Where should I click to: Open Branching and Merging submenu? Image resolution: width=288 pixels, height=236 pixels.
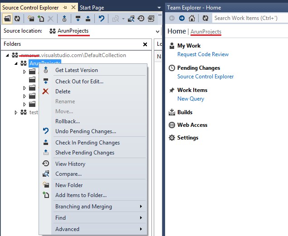point(93,207)
